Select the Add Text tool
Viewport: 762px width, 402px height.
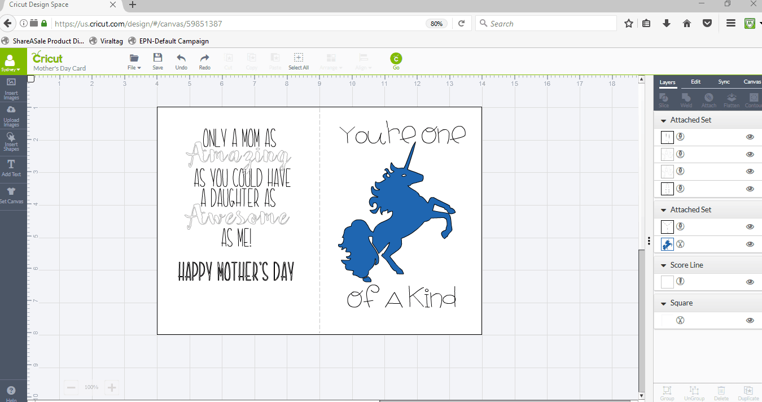tap(11, 168)
